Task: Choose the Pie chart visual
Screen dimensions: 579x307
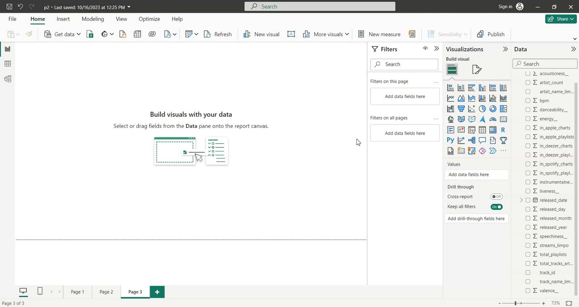Action: point(482,109)
